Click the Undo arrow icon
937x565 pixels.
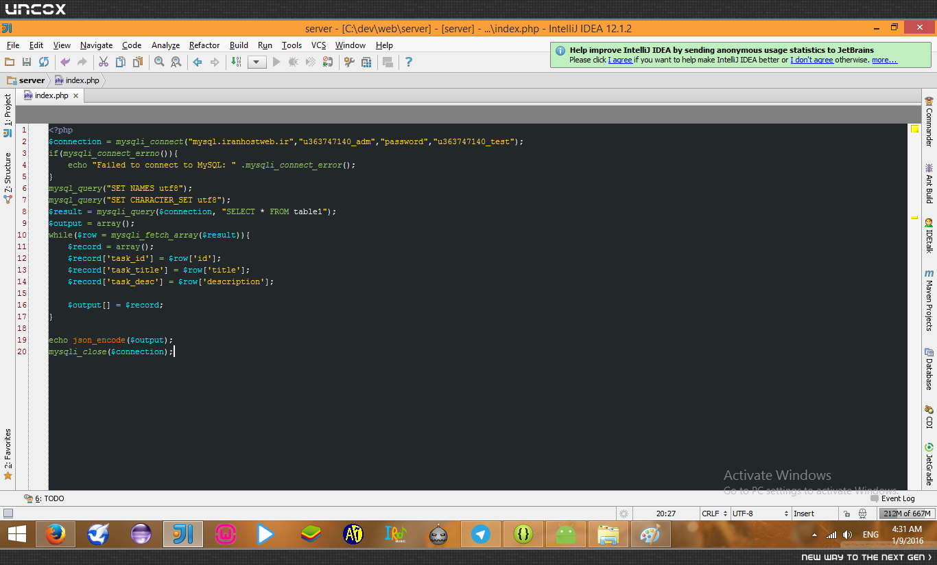click(x=65, y=62)
